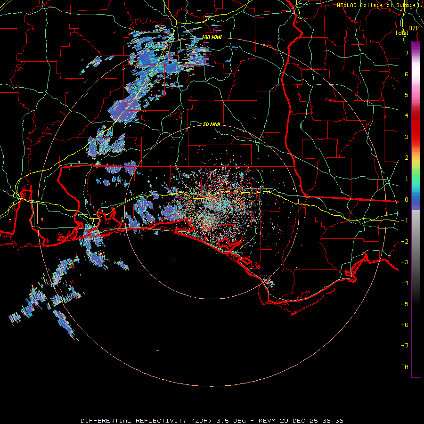
Task: Click the -4 value on the color scale
Action: point(405,283)
